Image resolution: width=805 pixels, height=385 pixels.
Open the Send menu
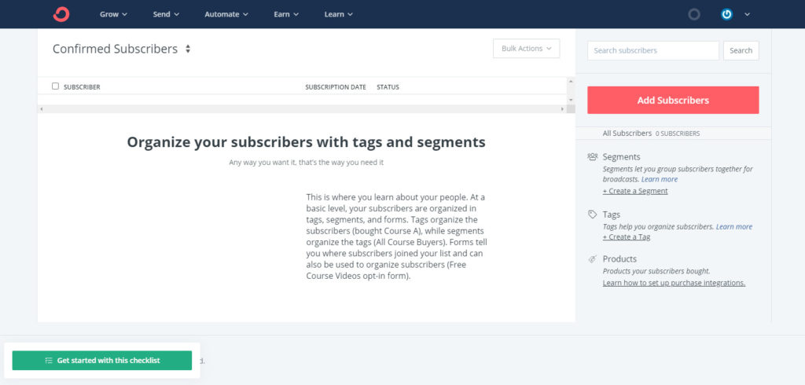pyautogui.click(x=166, y=14)
